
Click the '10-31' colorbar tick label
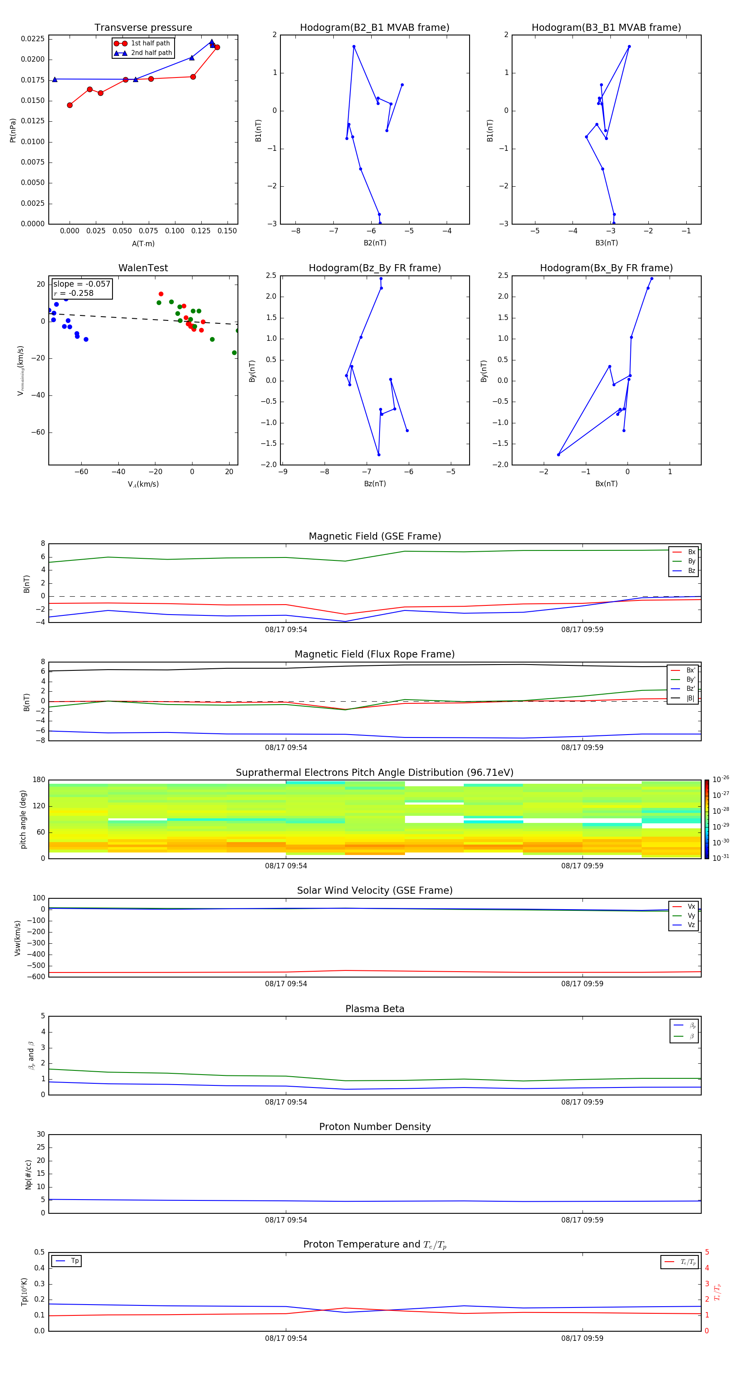coord(721,858)
